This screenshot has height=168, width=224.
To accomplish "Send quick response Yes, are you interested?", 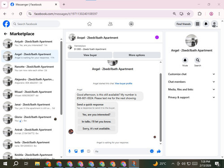I will coord(96,115).
